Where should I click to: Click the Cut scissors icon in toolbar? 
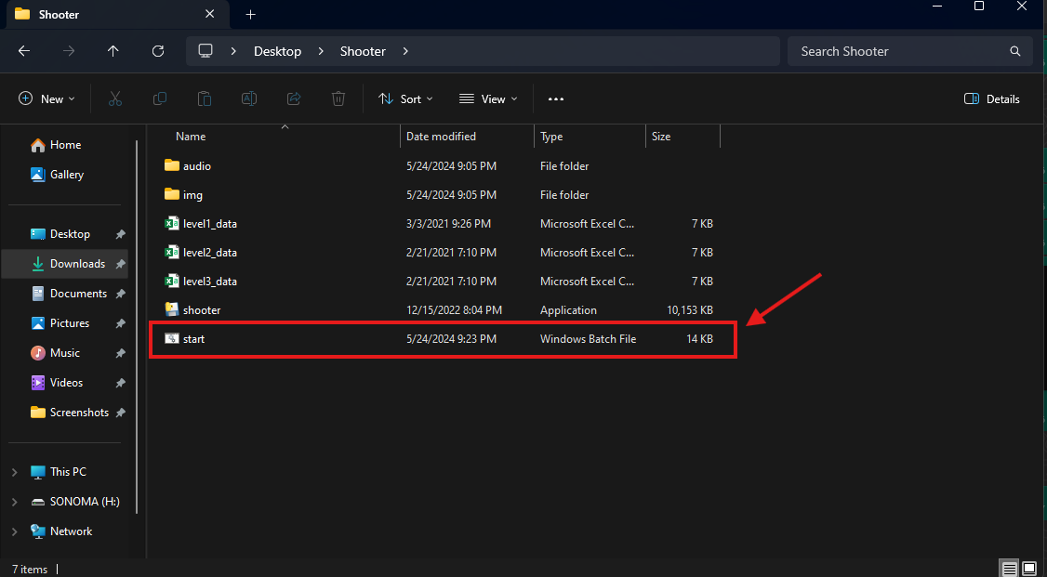(115, 98)
